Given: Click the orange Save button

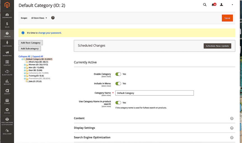Looking at the screenshot, I should tap(227, 18).
